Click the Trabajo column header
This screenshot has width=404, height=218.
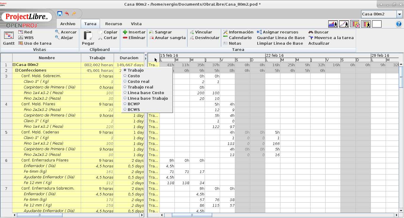pyautogui.click(x=97, y=58)
